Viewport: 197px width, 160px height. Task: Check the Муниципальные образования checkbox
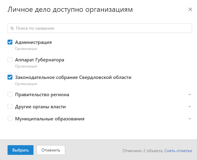10,119
